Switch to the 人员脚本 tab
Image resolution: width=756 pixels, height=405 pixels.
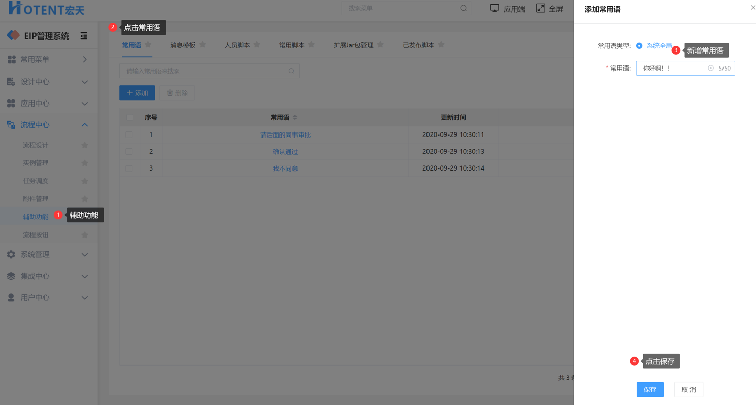238,45
